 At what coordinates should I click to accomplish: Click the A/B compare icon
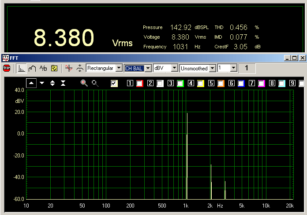coord(43,68)
